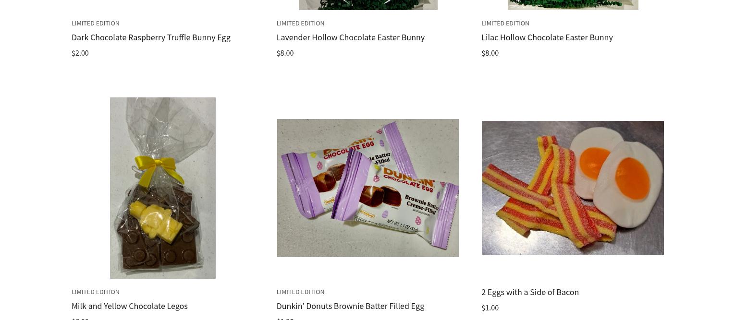735x320 pixels.
Task: Click the $8.00 price under Lilac Bunny
Action: (490, 53)
